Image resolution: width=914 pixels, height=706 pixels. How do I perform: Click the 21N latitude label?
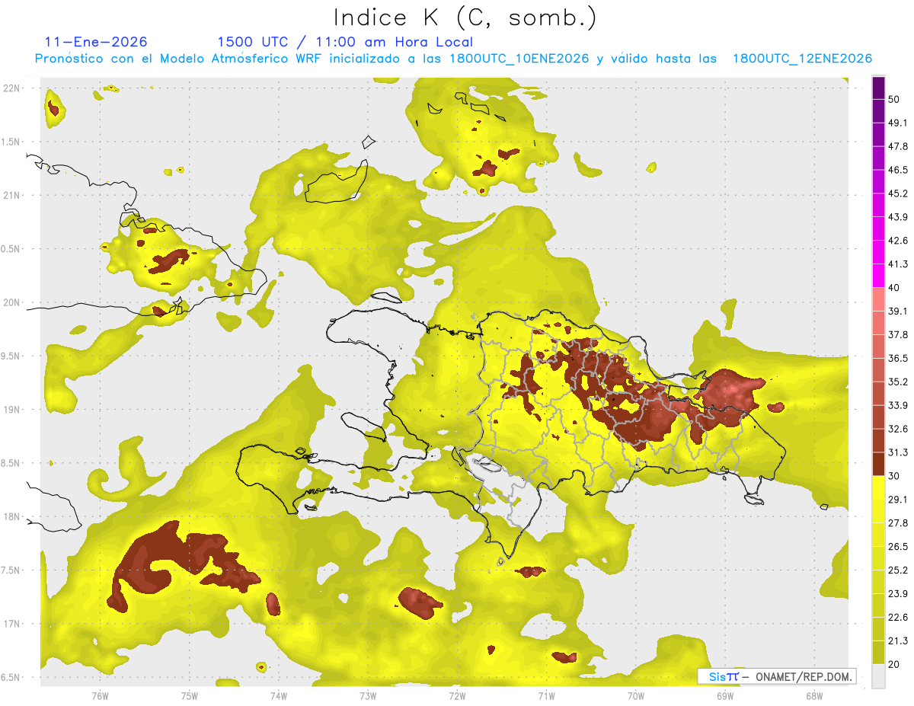pos(11,195)
